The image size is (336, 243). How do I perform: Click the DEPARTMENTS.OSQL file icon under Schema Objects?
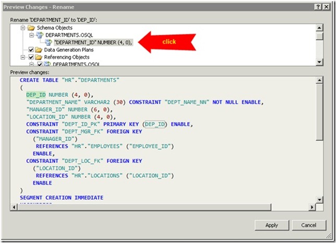point(40,34)
